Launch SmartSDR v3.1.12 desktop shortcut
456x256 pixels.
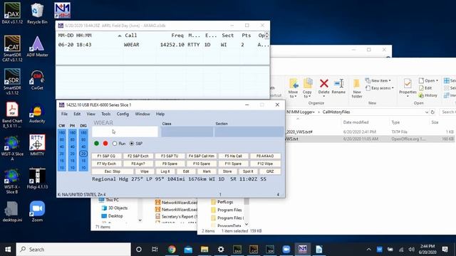click(x=12, y=82)
